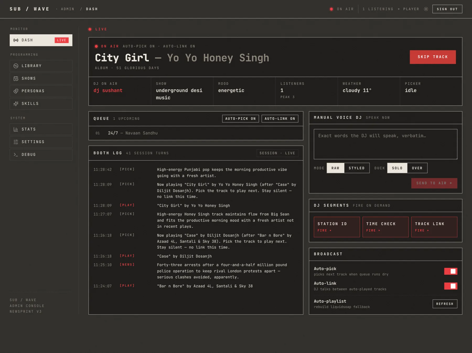Screen dimensions: 472x353
Task: Send the manual voice to air
Action: point(434,183)
